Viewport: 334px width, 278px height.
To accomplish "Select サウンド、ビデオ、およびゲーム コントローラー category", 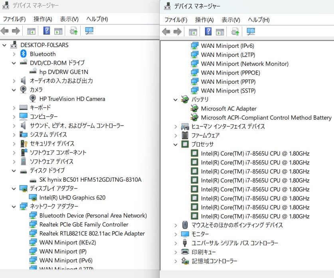I will 77,126.
